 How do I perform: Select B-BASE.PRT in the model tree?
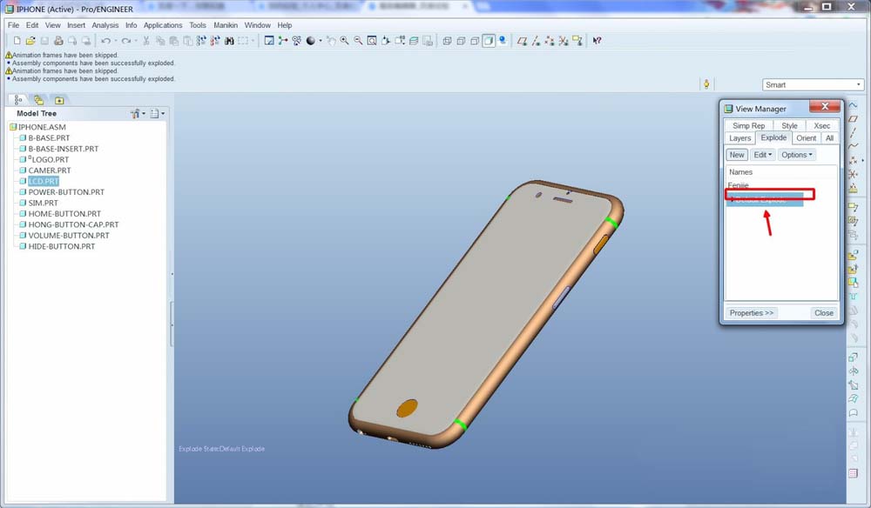click(x=49, y=137)
